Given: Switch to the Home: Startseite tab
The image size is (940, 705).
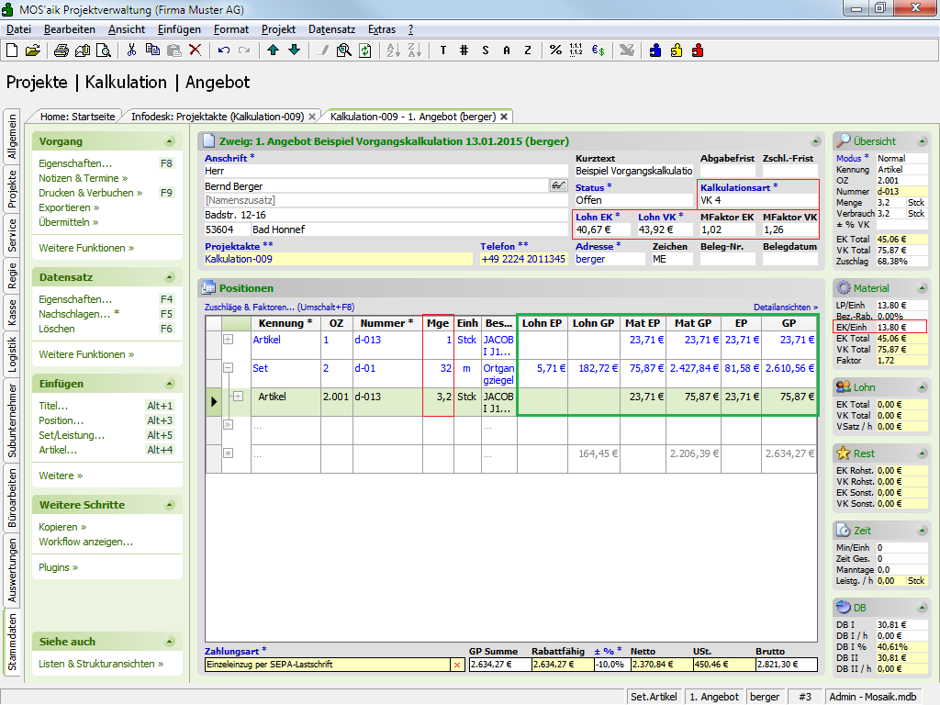Looking at the screenshot, I should click(77, 117).
